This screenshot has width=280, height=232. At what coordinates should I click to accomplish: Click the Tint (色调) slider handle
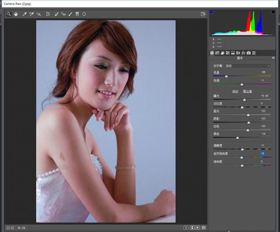coord(242,84)
